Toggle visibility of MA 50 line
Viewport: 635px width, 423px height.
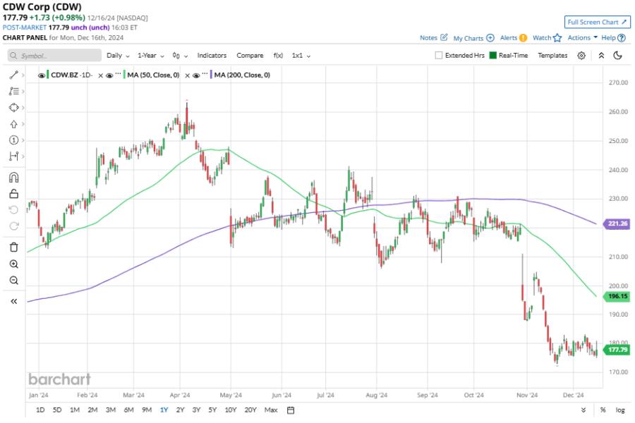(x=109, y=75)
